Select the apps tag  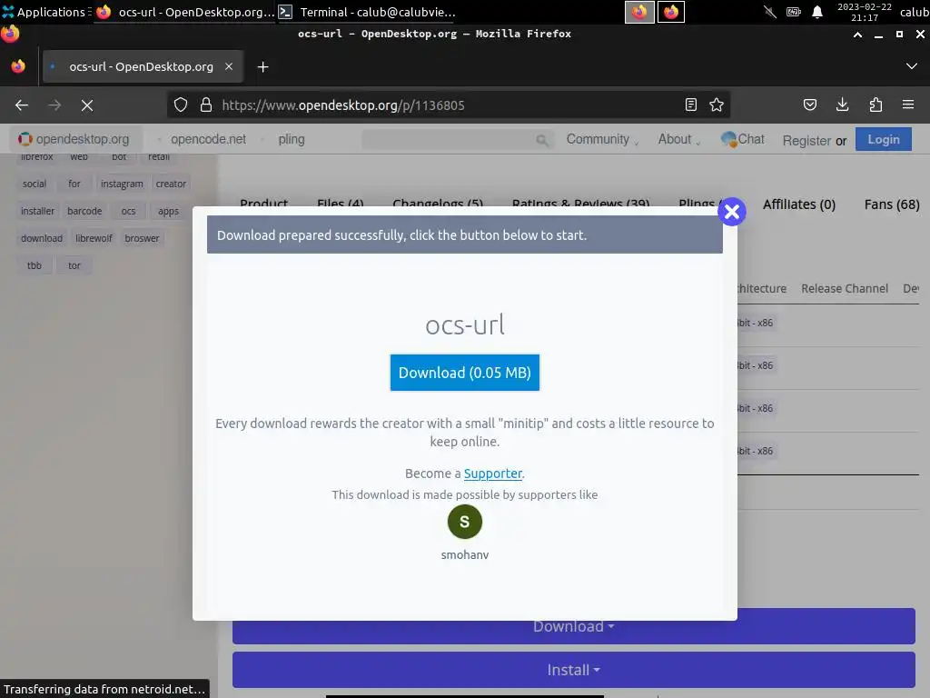(168, 211)
